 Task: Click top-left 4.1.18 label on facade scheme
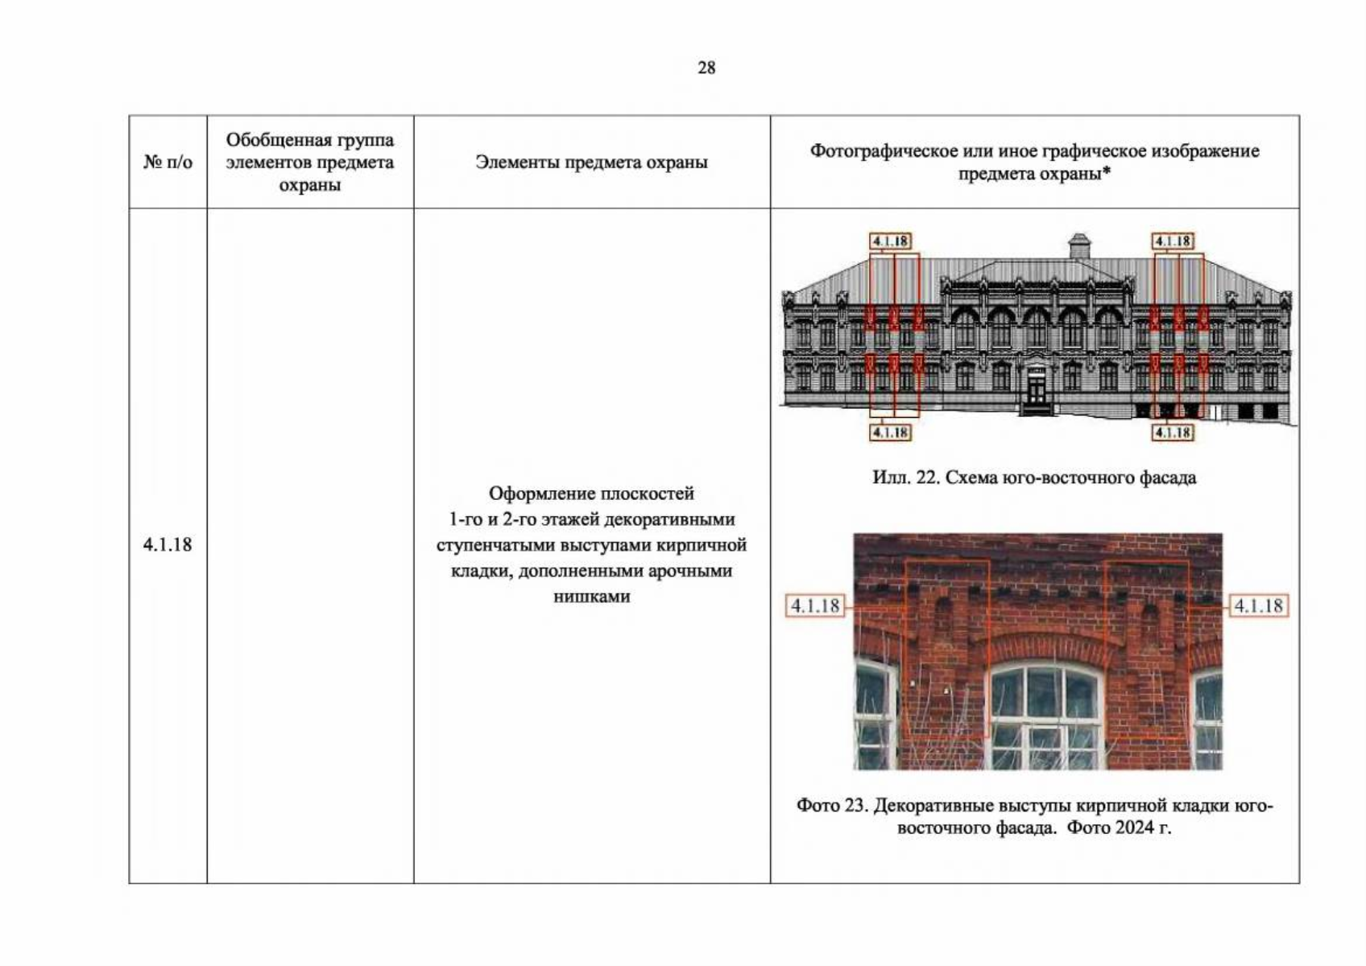[x=890, y=241]
